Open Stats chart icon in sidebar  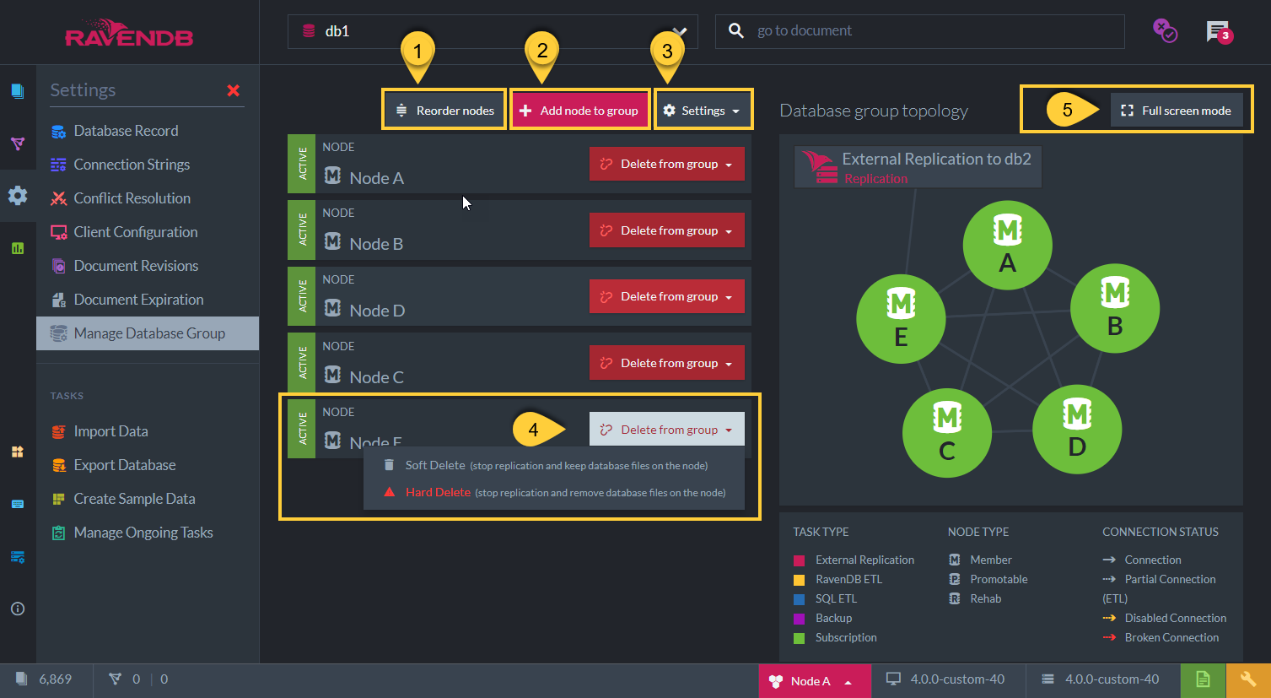click(x=18, y=248)
